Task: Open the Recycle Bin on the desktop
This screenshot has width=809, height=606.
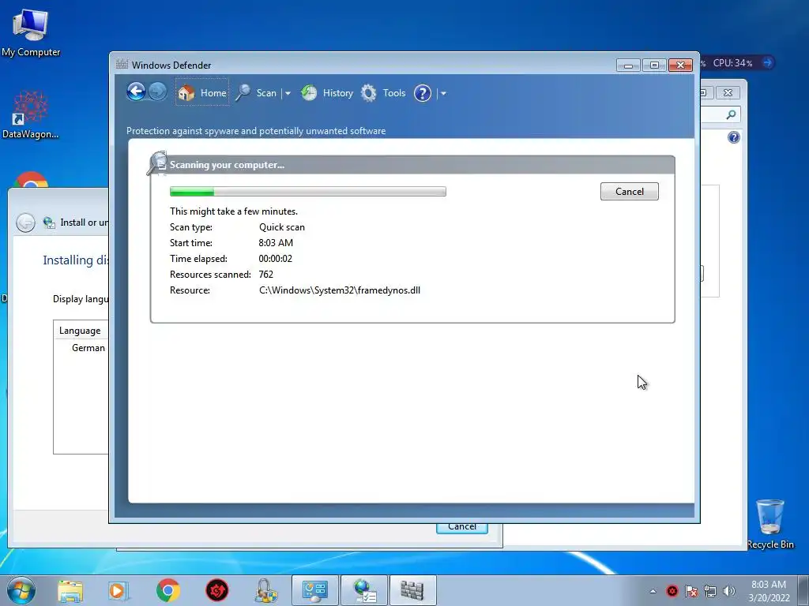Action: [x=770, y=524]
